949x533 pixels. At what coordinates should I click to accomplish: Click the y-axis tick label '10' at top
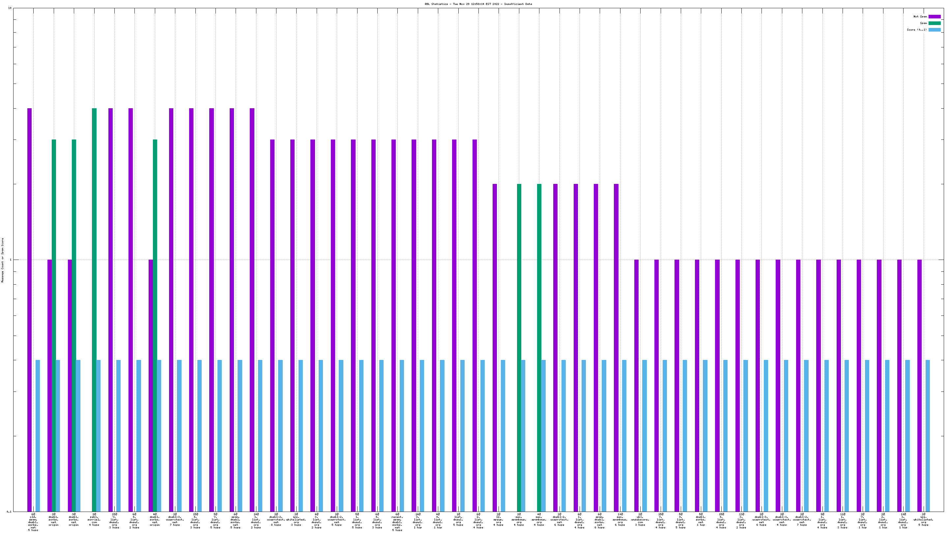click(10, 8)
